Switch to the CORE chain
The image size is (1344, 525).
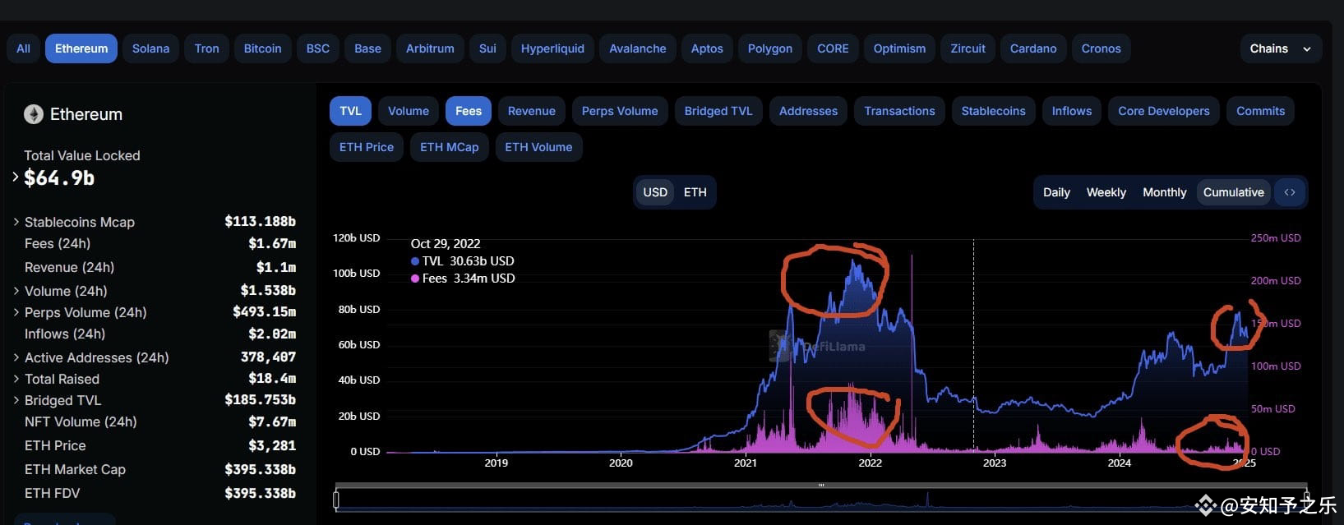(x=833, y=48)
